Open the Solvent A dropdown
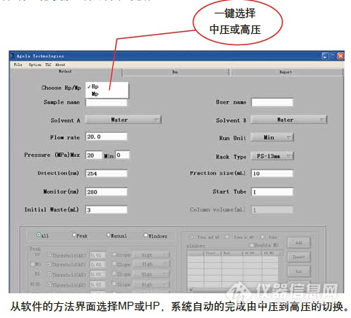 coord(123,119)
